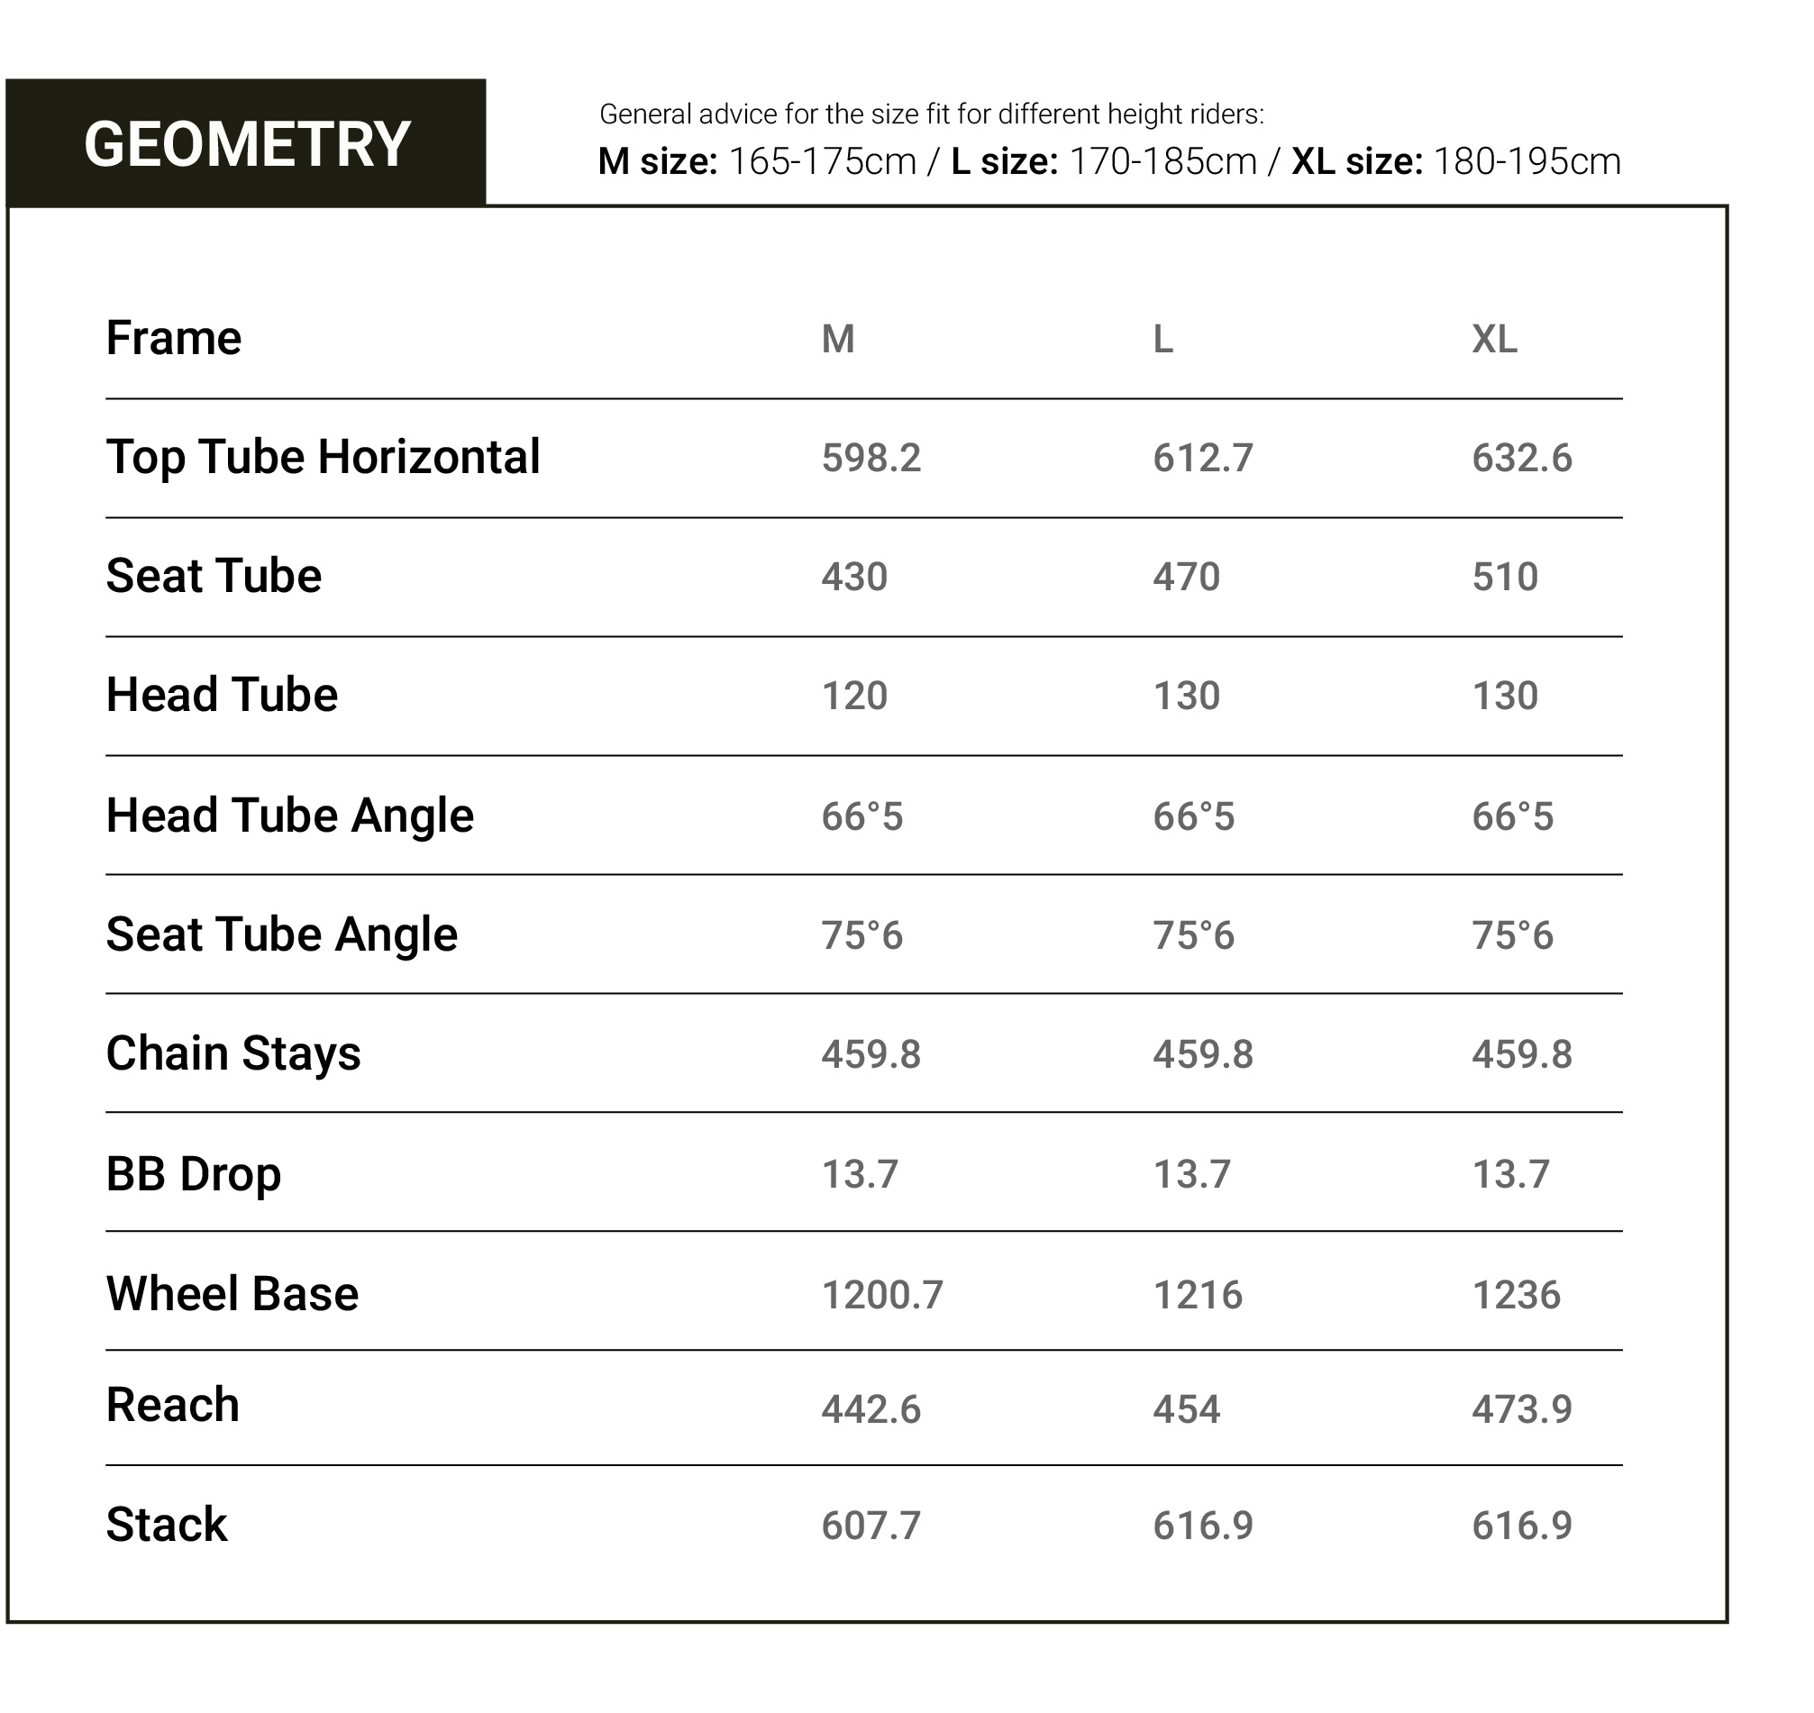Click the BB Drop row label
This screenshot has height=1713, width=1814.
194,1174
